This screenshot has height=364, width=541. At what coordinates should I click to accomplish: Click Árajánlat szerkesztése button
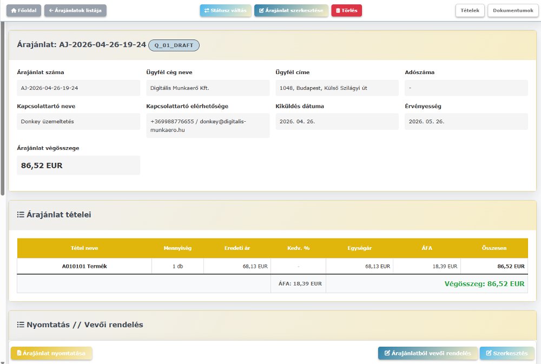[291, 10]
